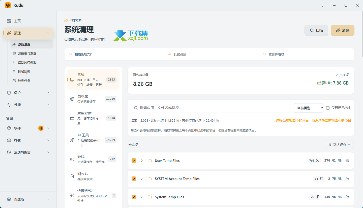363x208 pixels.
Task: Open the 当前类别 scope dropdown
Action: (308, 108)
